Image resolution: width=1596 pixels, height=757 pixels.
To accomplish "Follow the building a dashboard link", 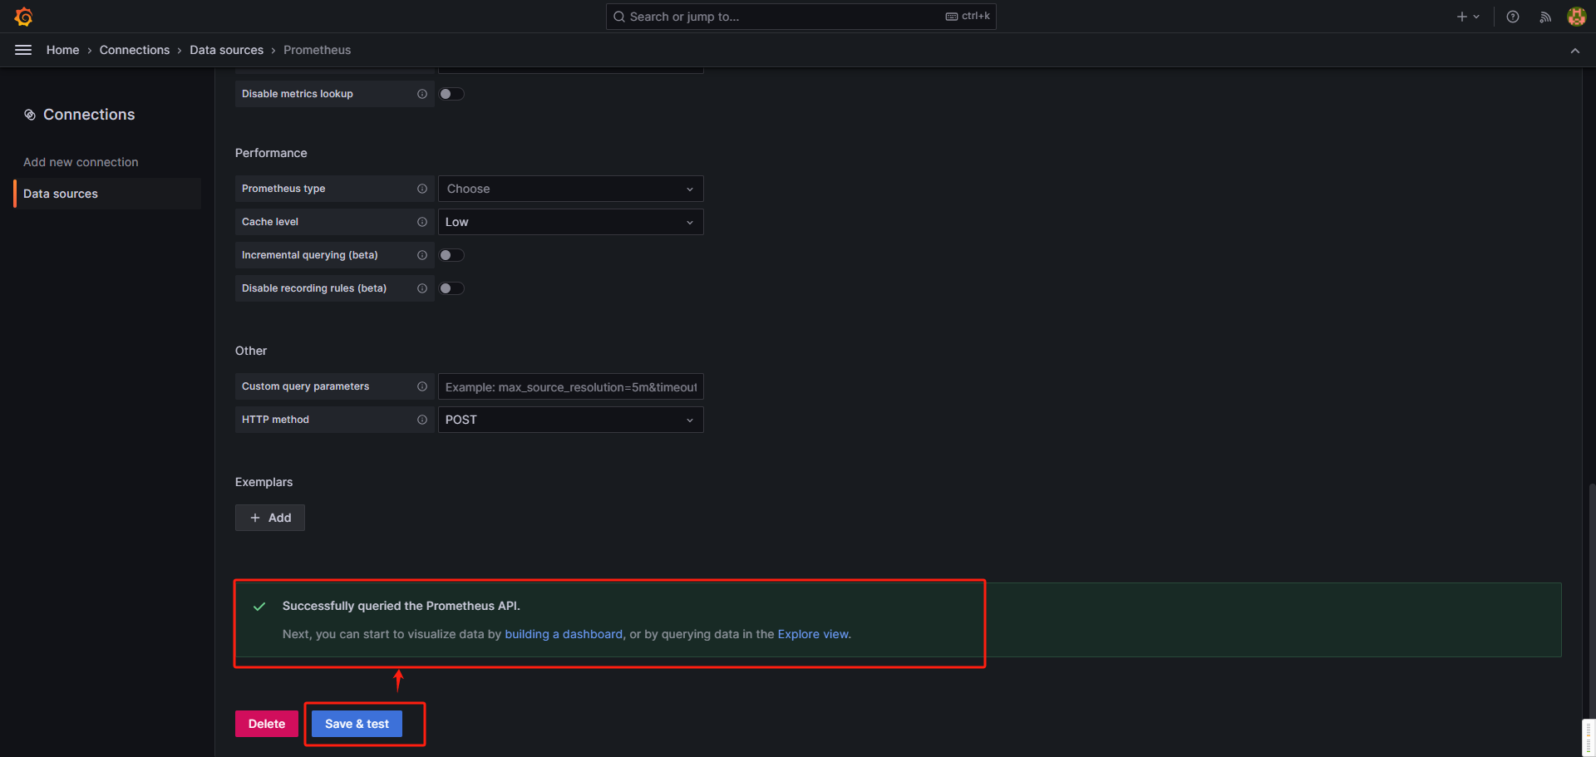I will point(564,634).
